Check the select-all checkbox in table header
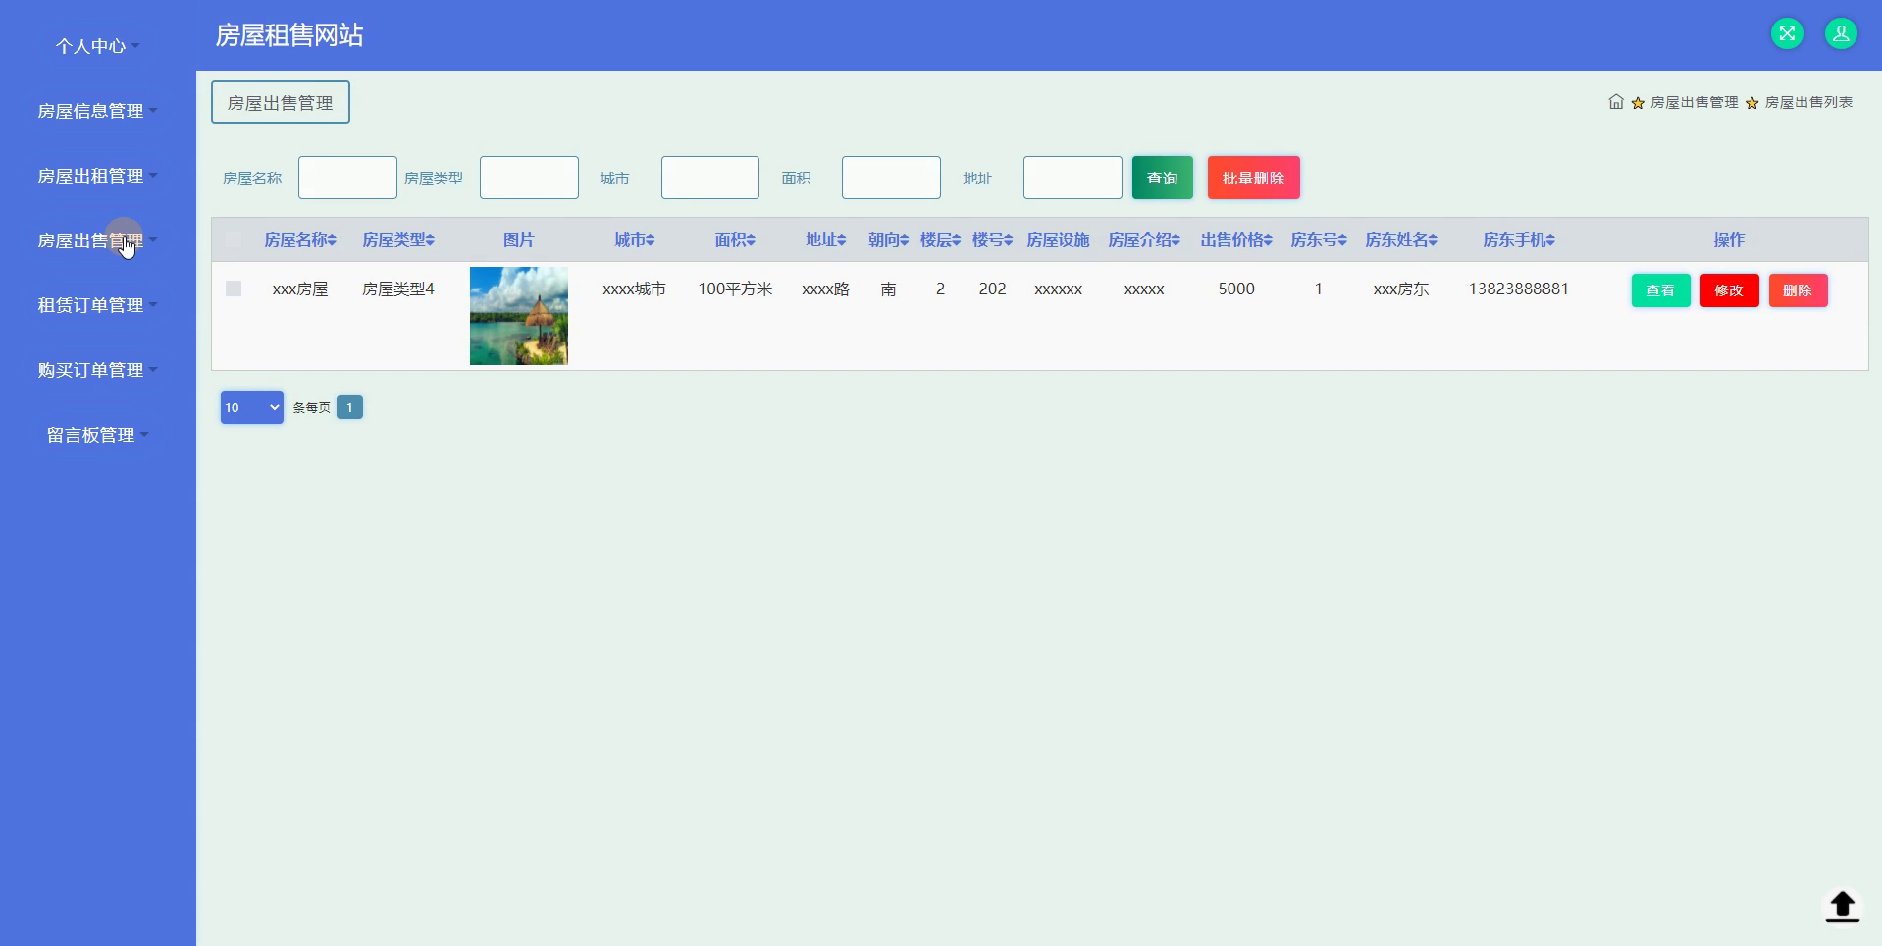 pos(233,239)
